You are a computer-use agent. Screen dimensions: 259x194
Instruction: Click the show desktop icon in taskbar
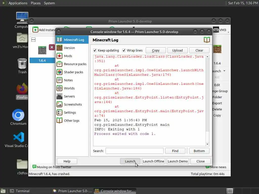3,191
